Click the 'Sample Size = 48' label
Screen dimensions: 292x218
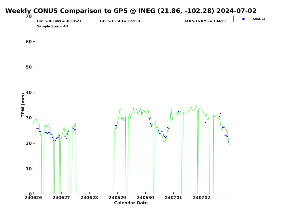(52, 26)
